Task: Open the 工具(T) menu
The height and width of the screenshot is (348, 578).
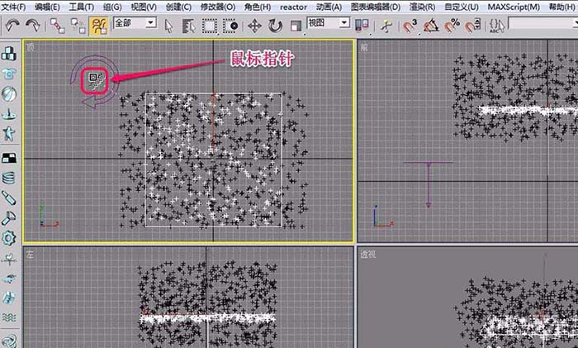Action: click(x=81, y=7)
